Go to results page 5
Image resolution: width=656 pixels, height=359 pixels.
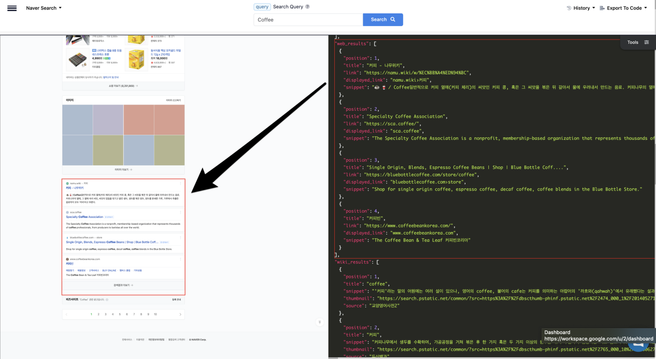pyautogui.click(x=120, y=314)
